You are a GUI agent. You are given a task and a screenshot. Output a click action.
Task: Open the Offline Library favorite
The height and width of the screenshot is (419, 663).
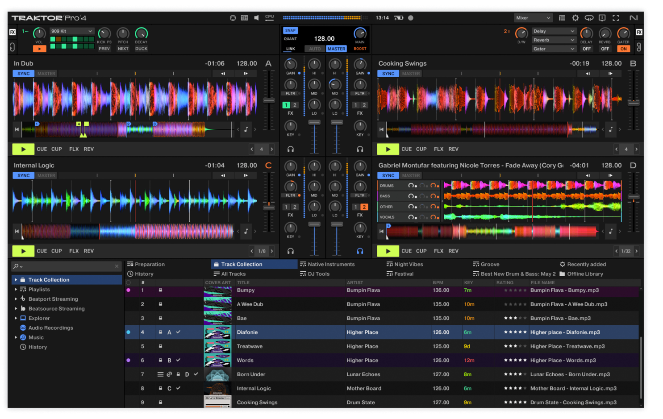(x=581, y=274)
